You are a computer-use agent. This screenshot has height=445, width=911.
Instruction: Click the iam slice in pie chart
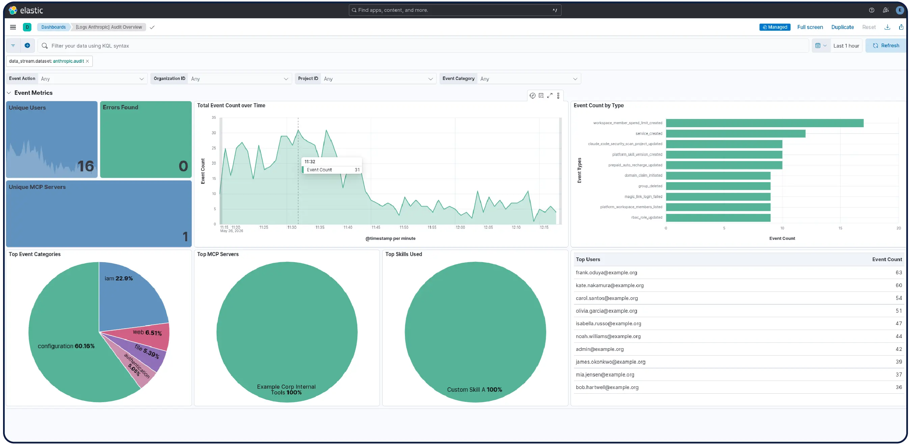[x=131, y=297]
